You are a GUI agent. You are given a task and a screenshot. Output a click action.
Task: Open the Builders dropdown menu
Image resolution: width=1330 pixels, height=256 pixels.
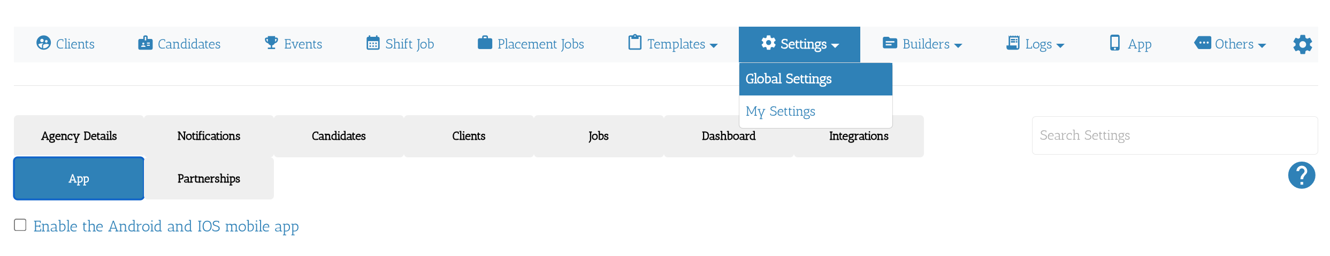[x=922, y=44]
